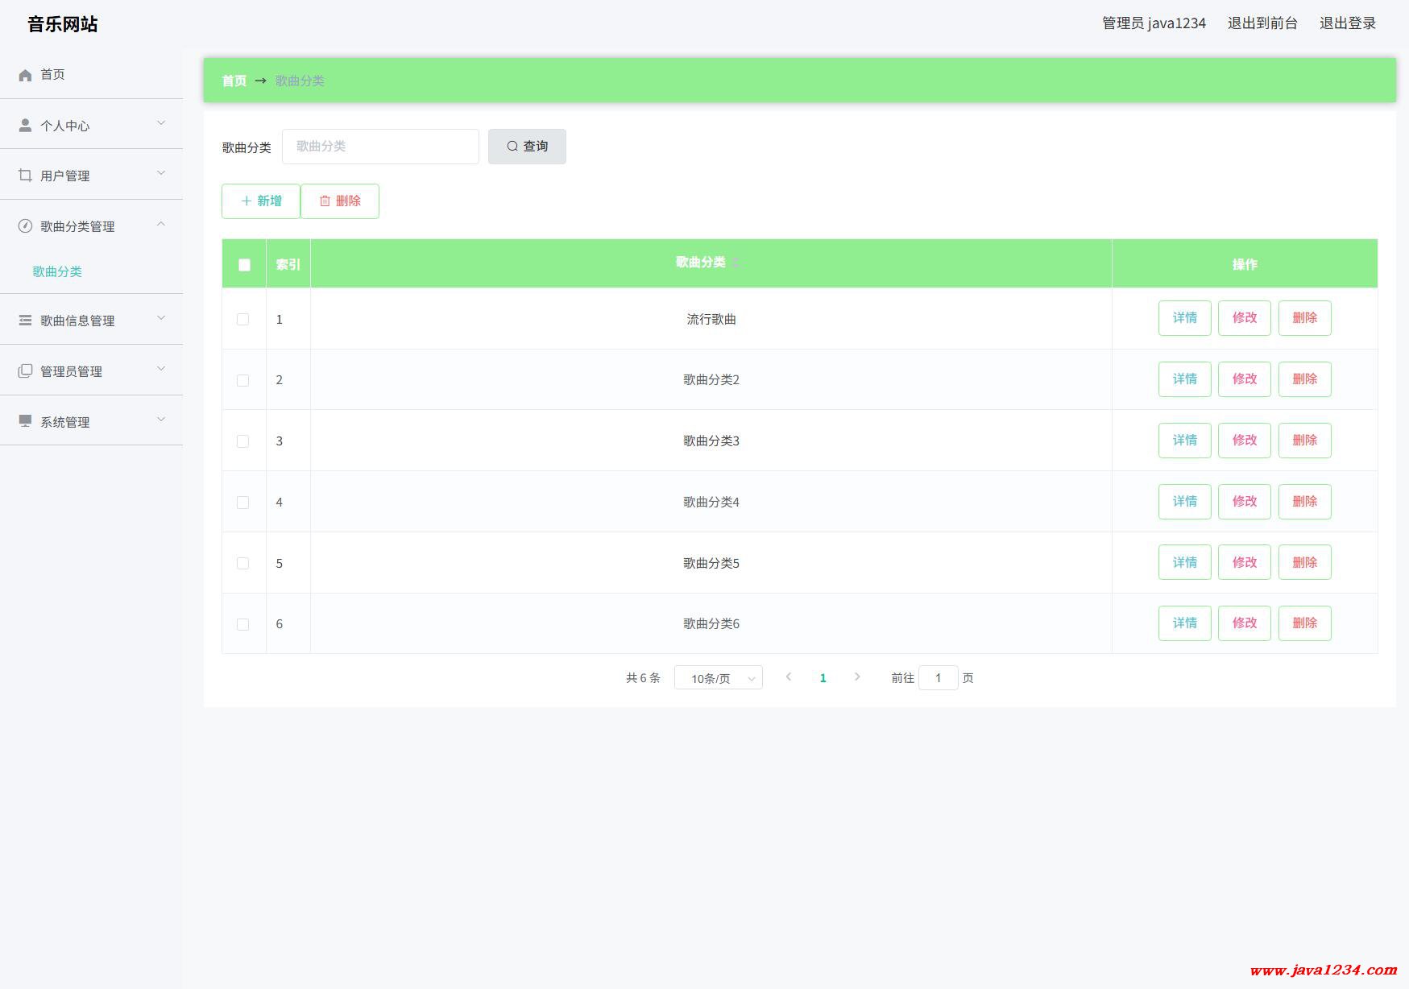Toggle the select-all checkbox in the table header

pyautogui.click(x=244, y=265)
